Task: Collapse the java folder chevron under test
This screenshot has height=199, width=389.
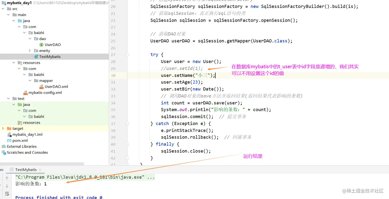Action: click(14, 105)
